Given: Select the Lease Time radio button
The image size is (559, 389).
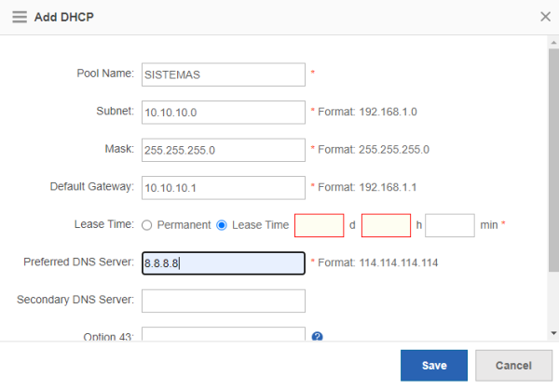Looking at the screenshot, I should click(x=222, y=225).
